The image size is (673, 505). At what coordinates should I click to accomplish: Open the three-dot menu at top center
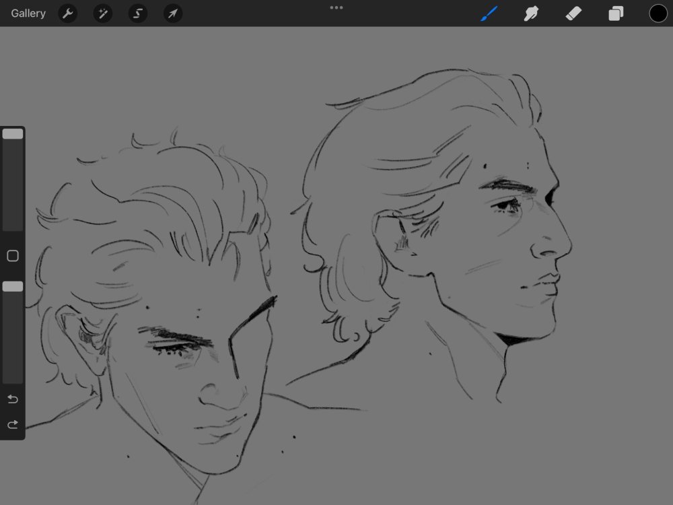(336, 7)
